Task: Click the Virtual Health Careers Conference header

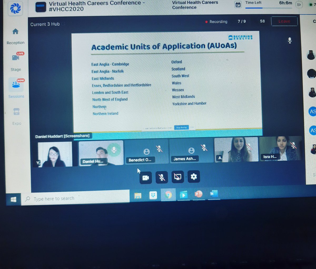Action: click(195, 5)
